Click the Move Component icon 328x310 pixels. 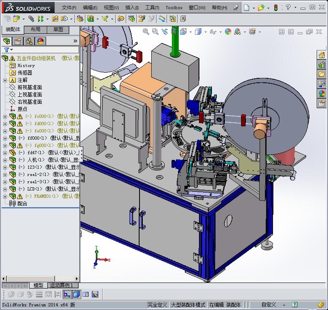pos(64,19)
